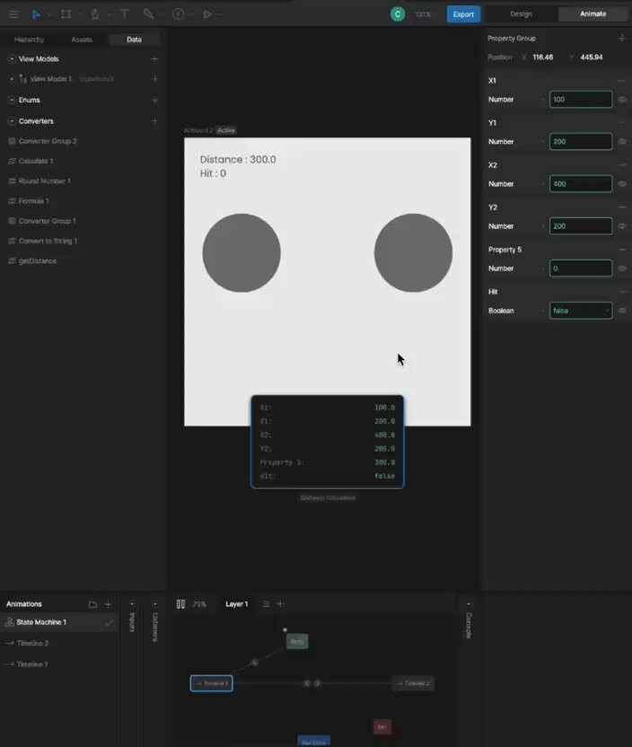Select the Artboard tool
The height and width of the screenshot is (747, 632).
(66, 14)
